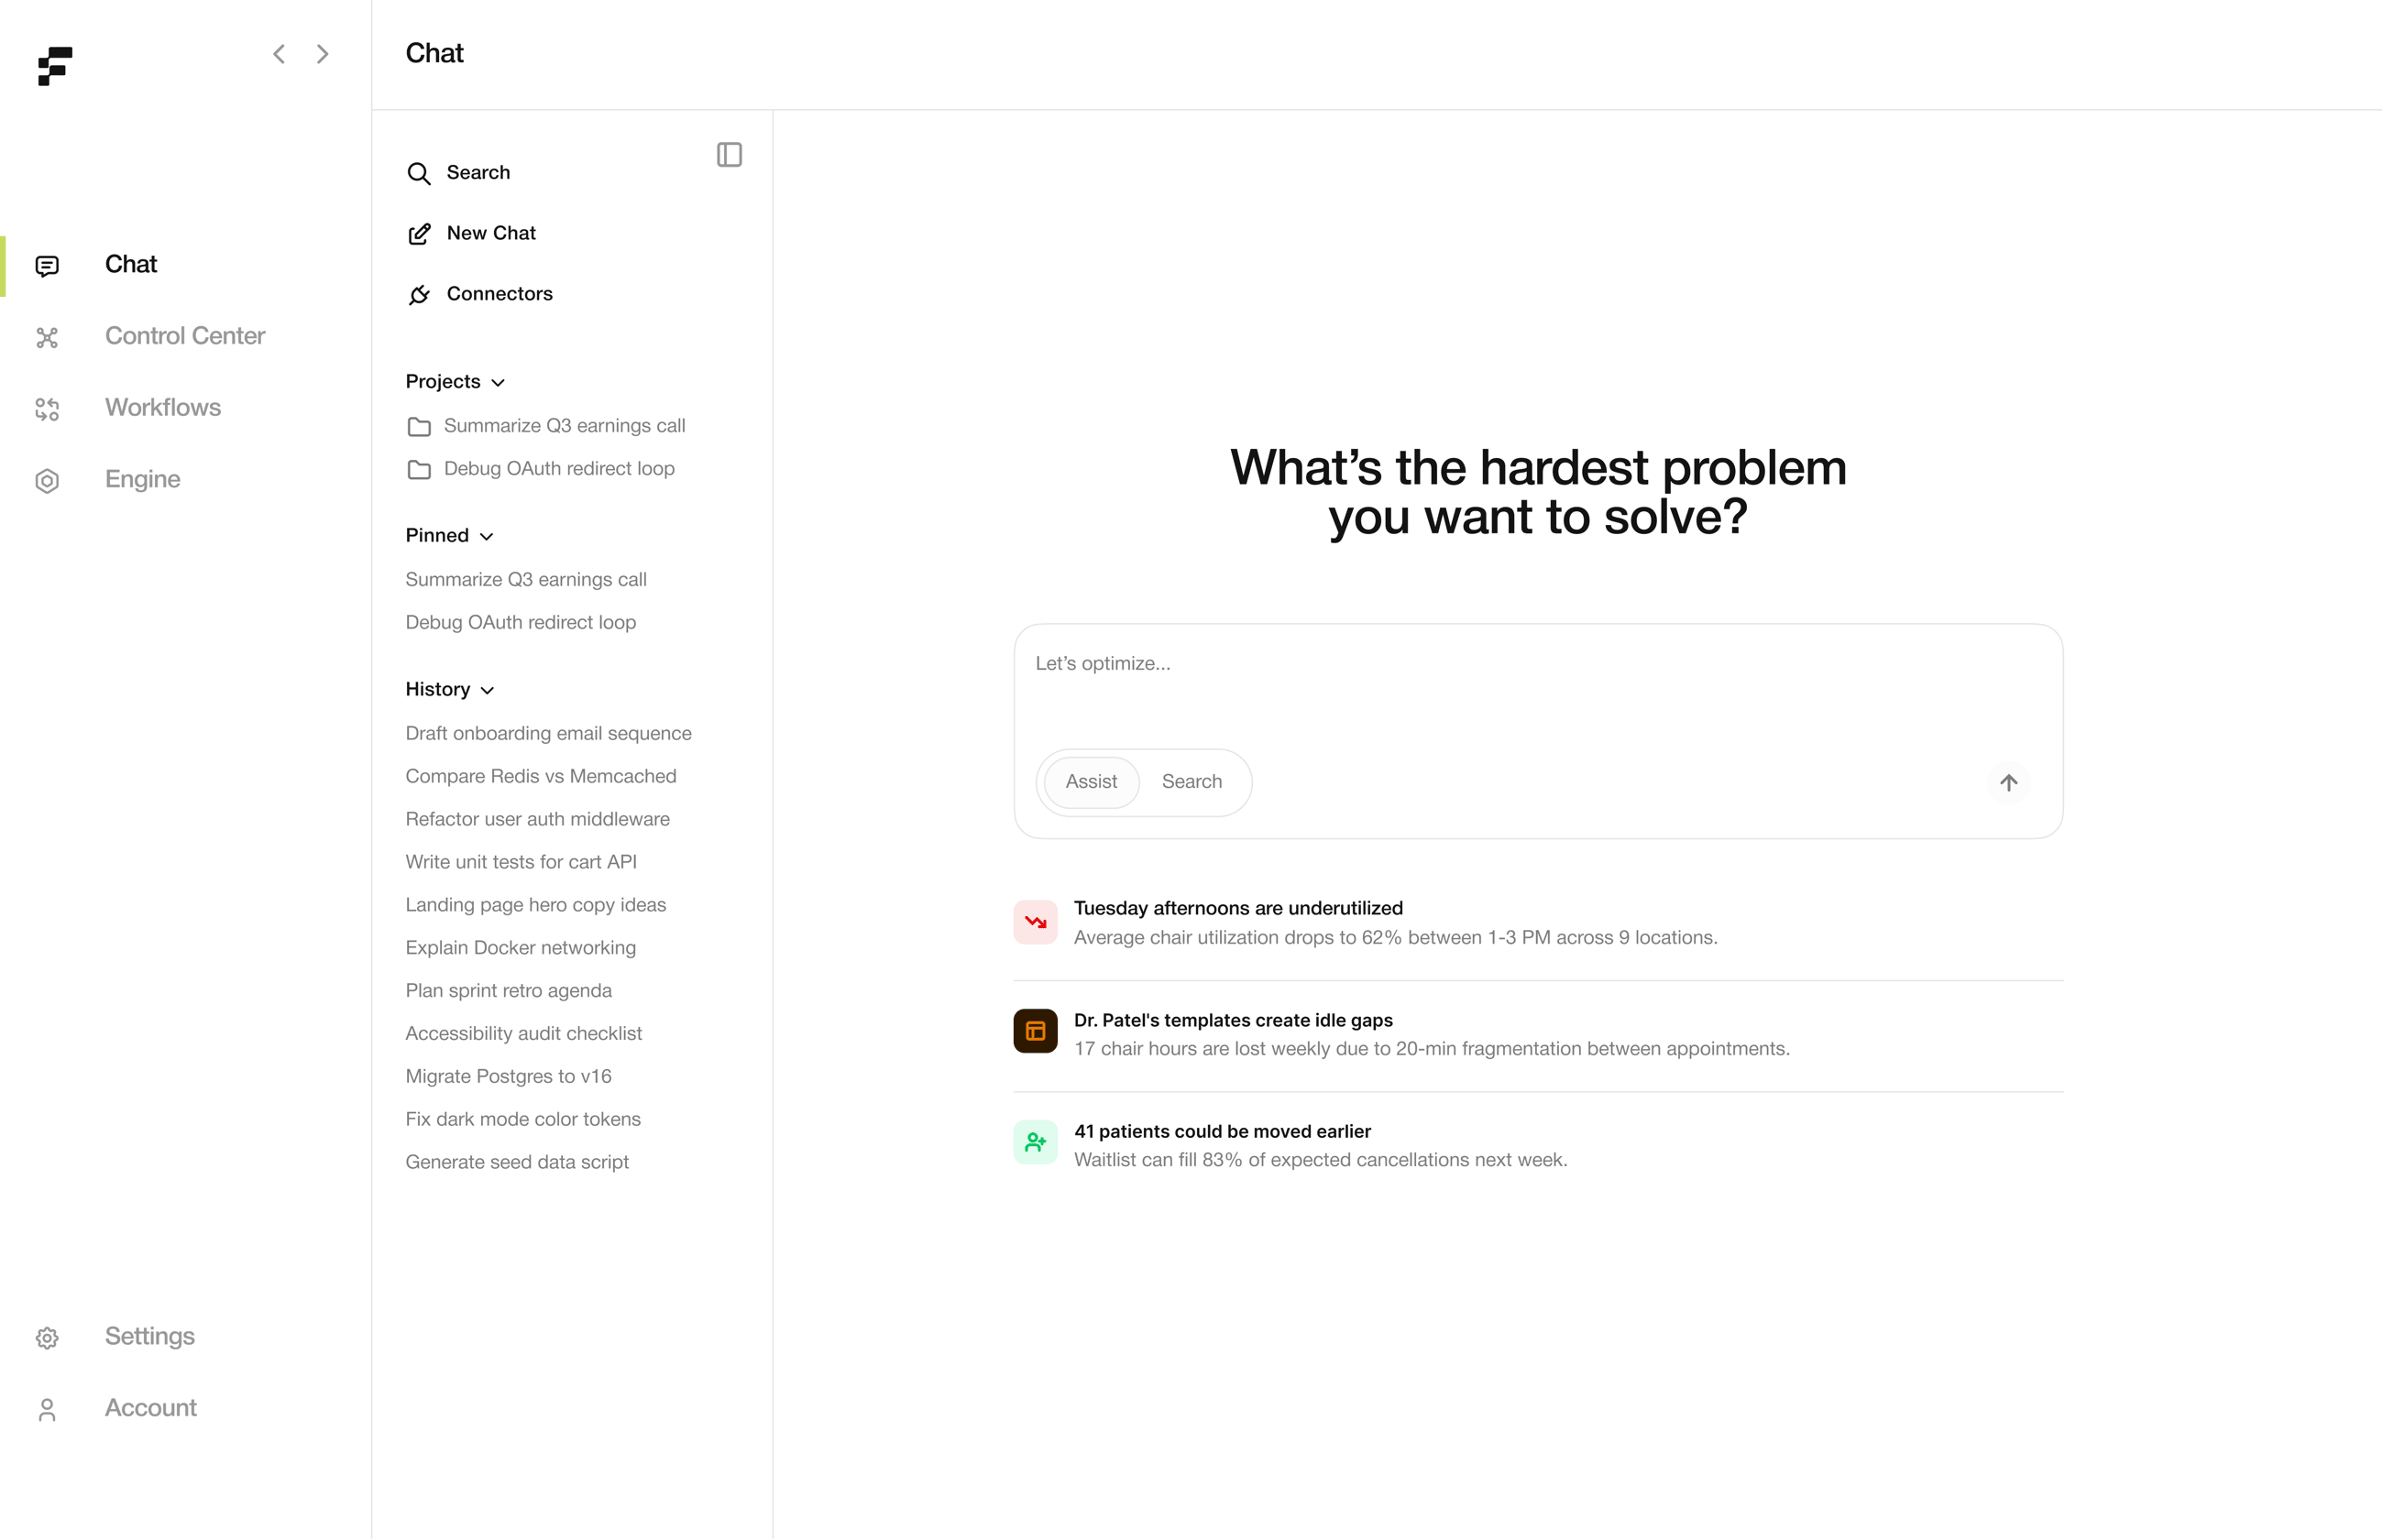
Task: Click the app logo in the corner
Action: click(x=55, y=66)
